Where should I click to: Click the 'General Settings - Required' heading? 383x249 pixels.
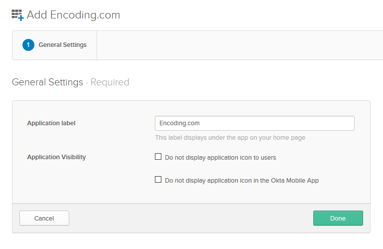[71, 82]
